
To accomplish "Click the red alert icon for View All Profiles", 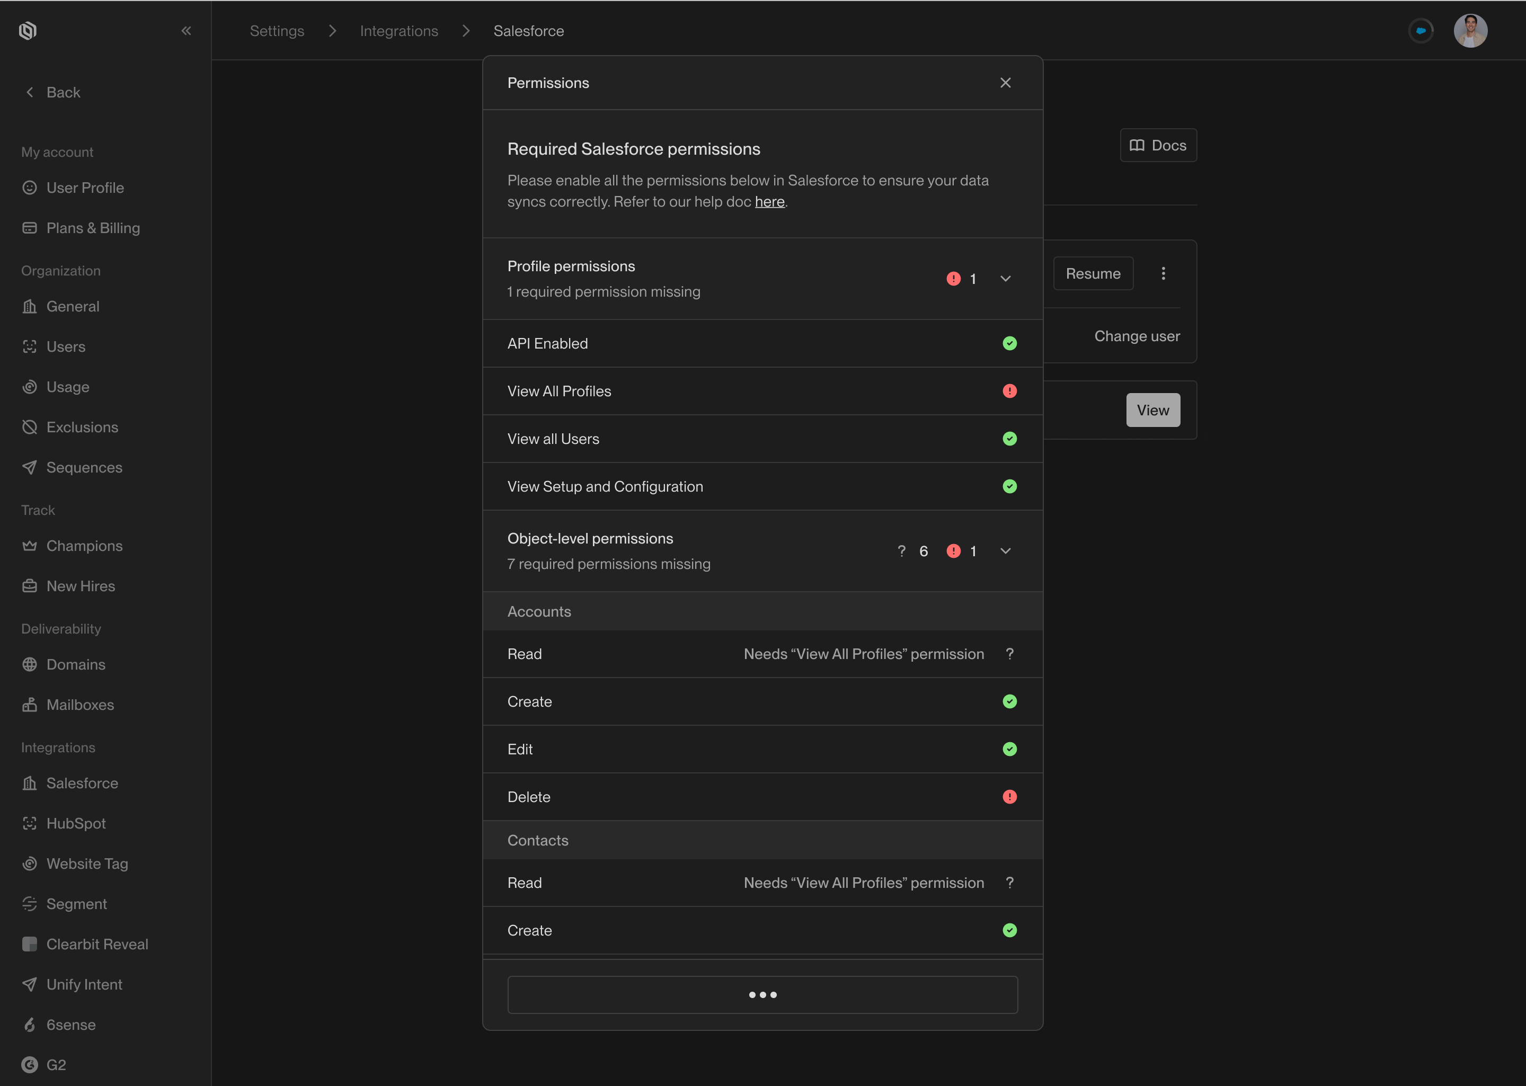I will click(1009, 391).
